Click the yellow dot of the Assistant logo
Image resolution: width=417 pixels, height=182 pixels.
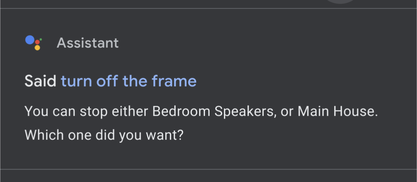[37, 48]
